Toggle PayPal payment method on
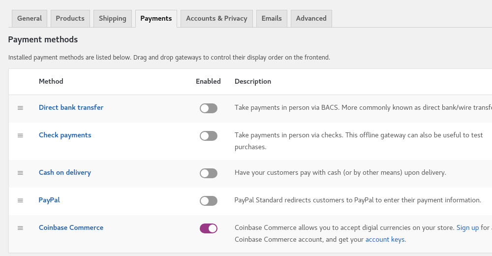Viewport: 492px width, 256px height. [208, 201]
